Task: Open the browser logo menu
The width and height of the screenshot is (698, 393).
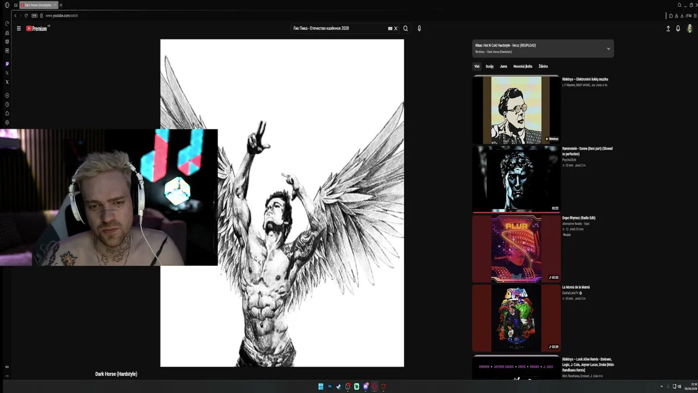Action: 7,5
